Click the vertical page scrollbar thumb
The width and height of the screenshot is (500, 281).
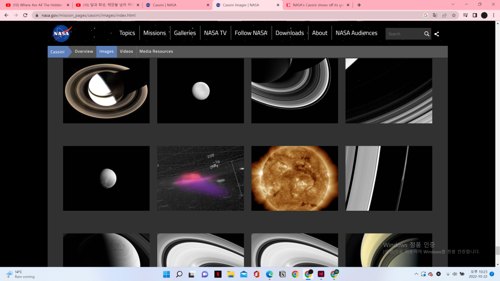(498, 250)
